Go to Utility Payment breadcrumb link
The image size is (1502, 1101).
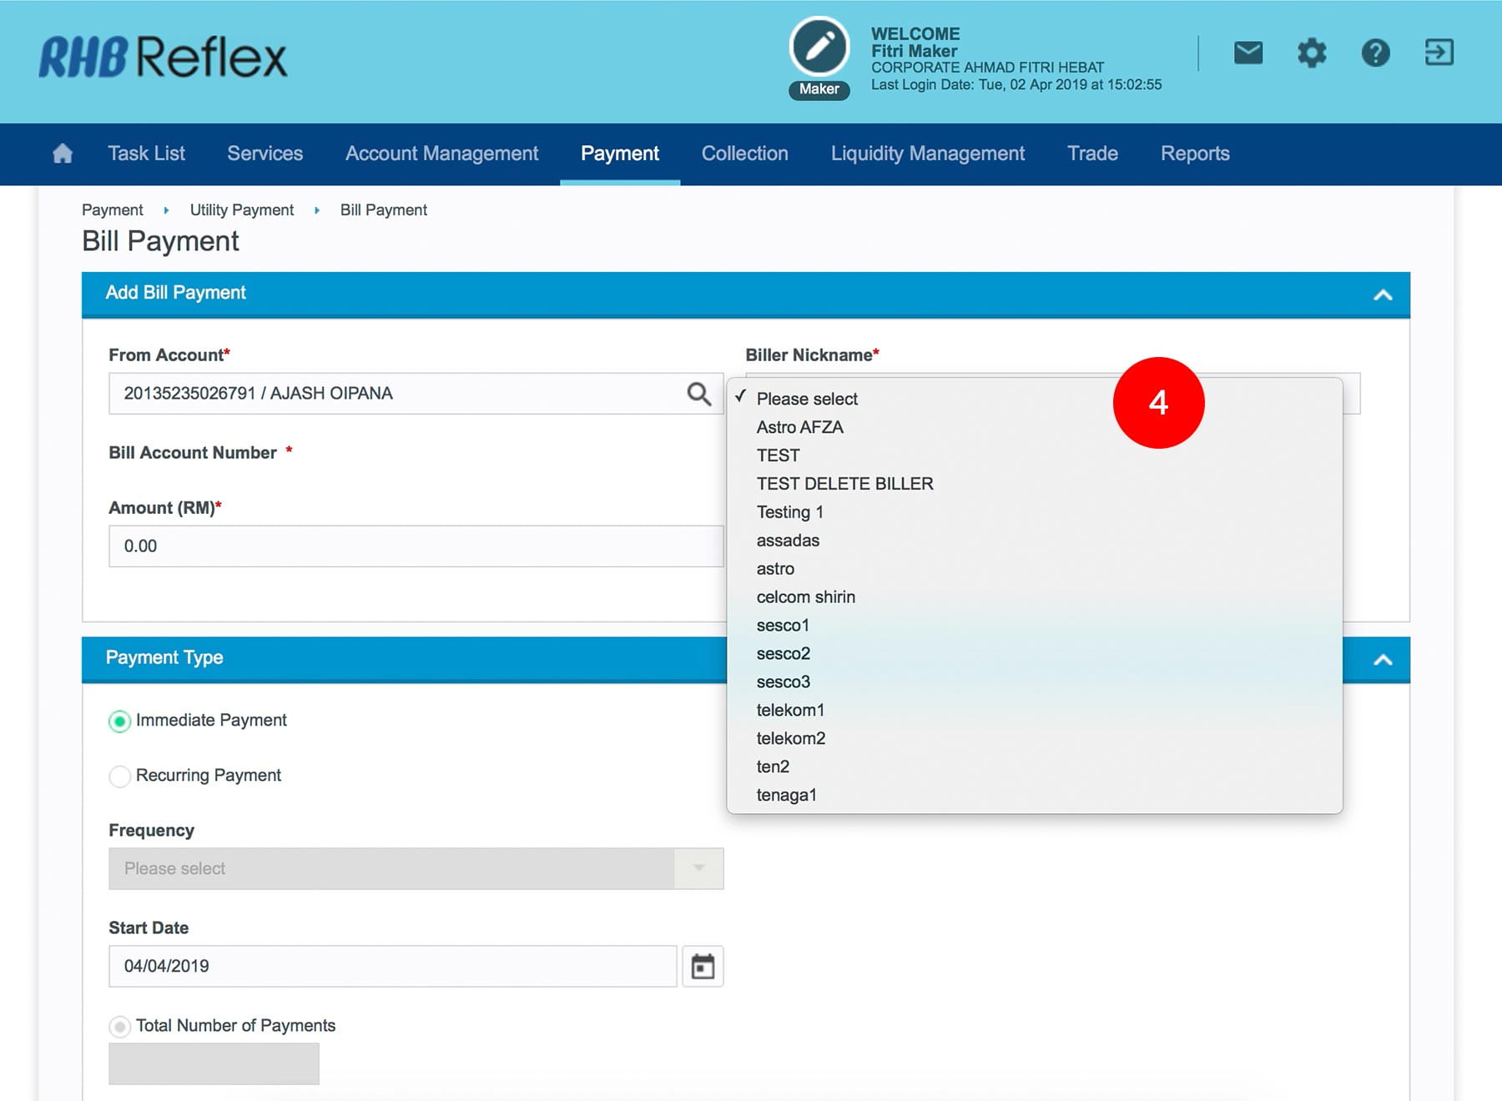coord(241,210)
